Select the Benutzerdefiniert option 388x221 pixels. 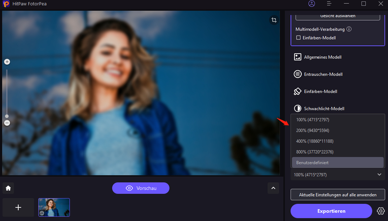pos(338,163)
